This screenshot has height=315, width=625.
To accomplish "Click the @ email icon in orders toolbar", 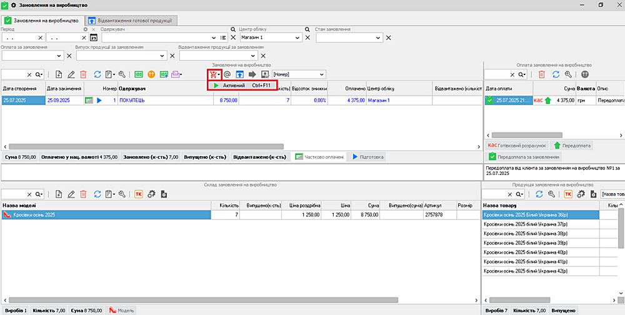I will (227, 74).
